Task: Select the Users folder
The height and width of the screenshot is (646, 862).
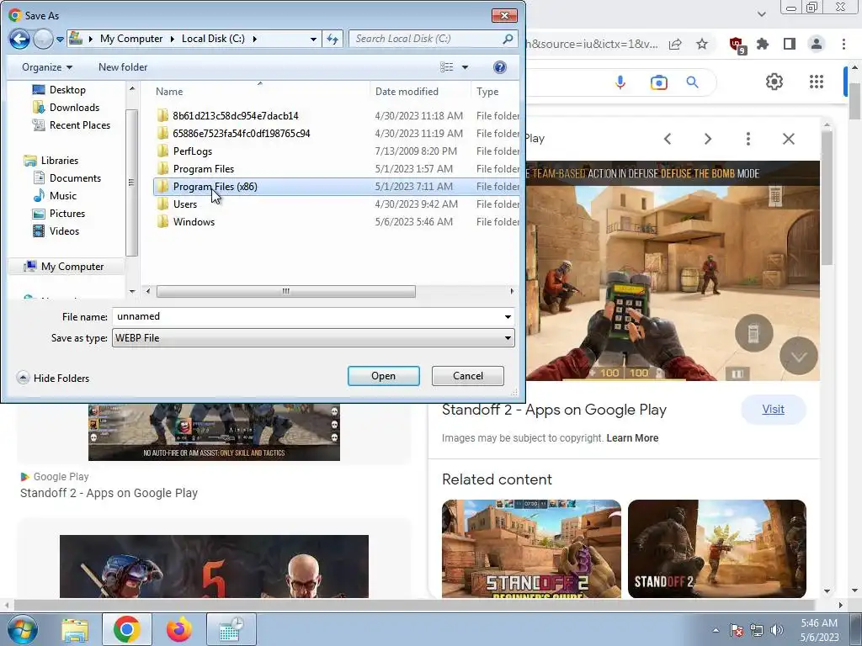Action: (184, 204)
